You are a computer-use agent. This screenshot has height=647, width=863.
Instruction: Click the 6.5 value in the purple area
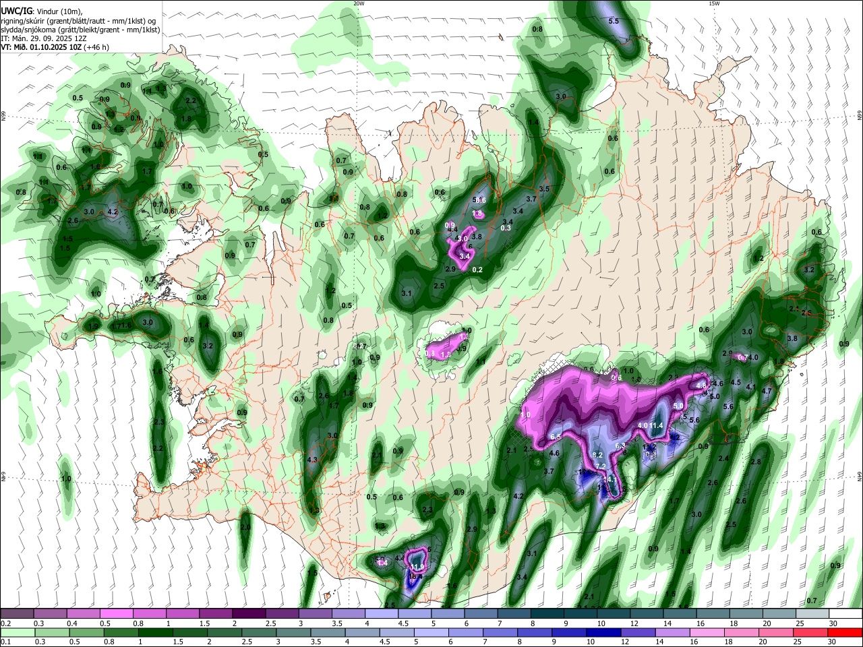click(x=556, y=437)
